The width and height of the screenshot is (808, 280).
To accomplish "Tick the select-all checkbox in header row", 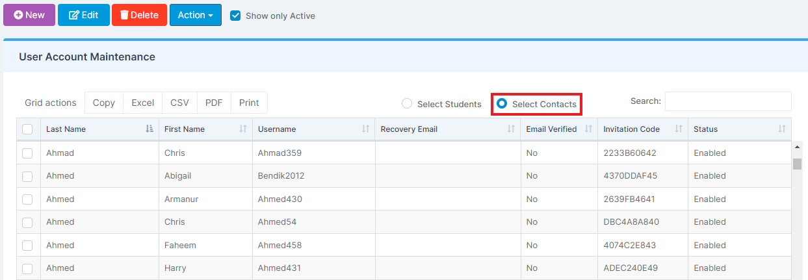I will [27, 129].
